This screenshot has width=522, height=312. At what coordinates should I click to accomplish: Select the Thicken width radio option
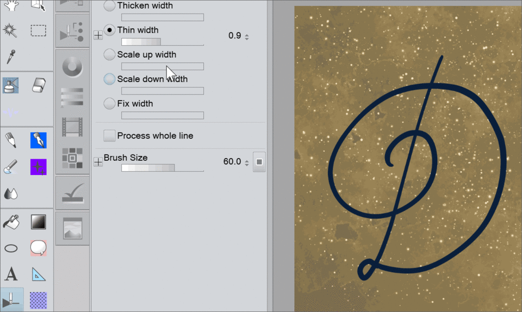click(109, 5)
